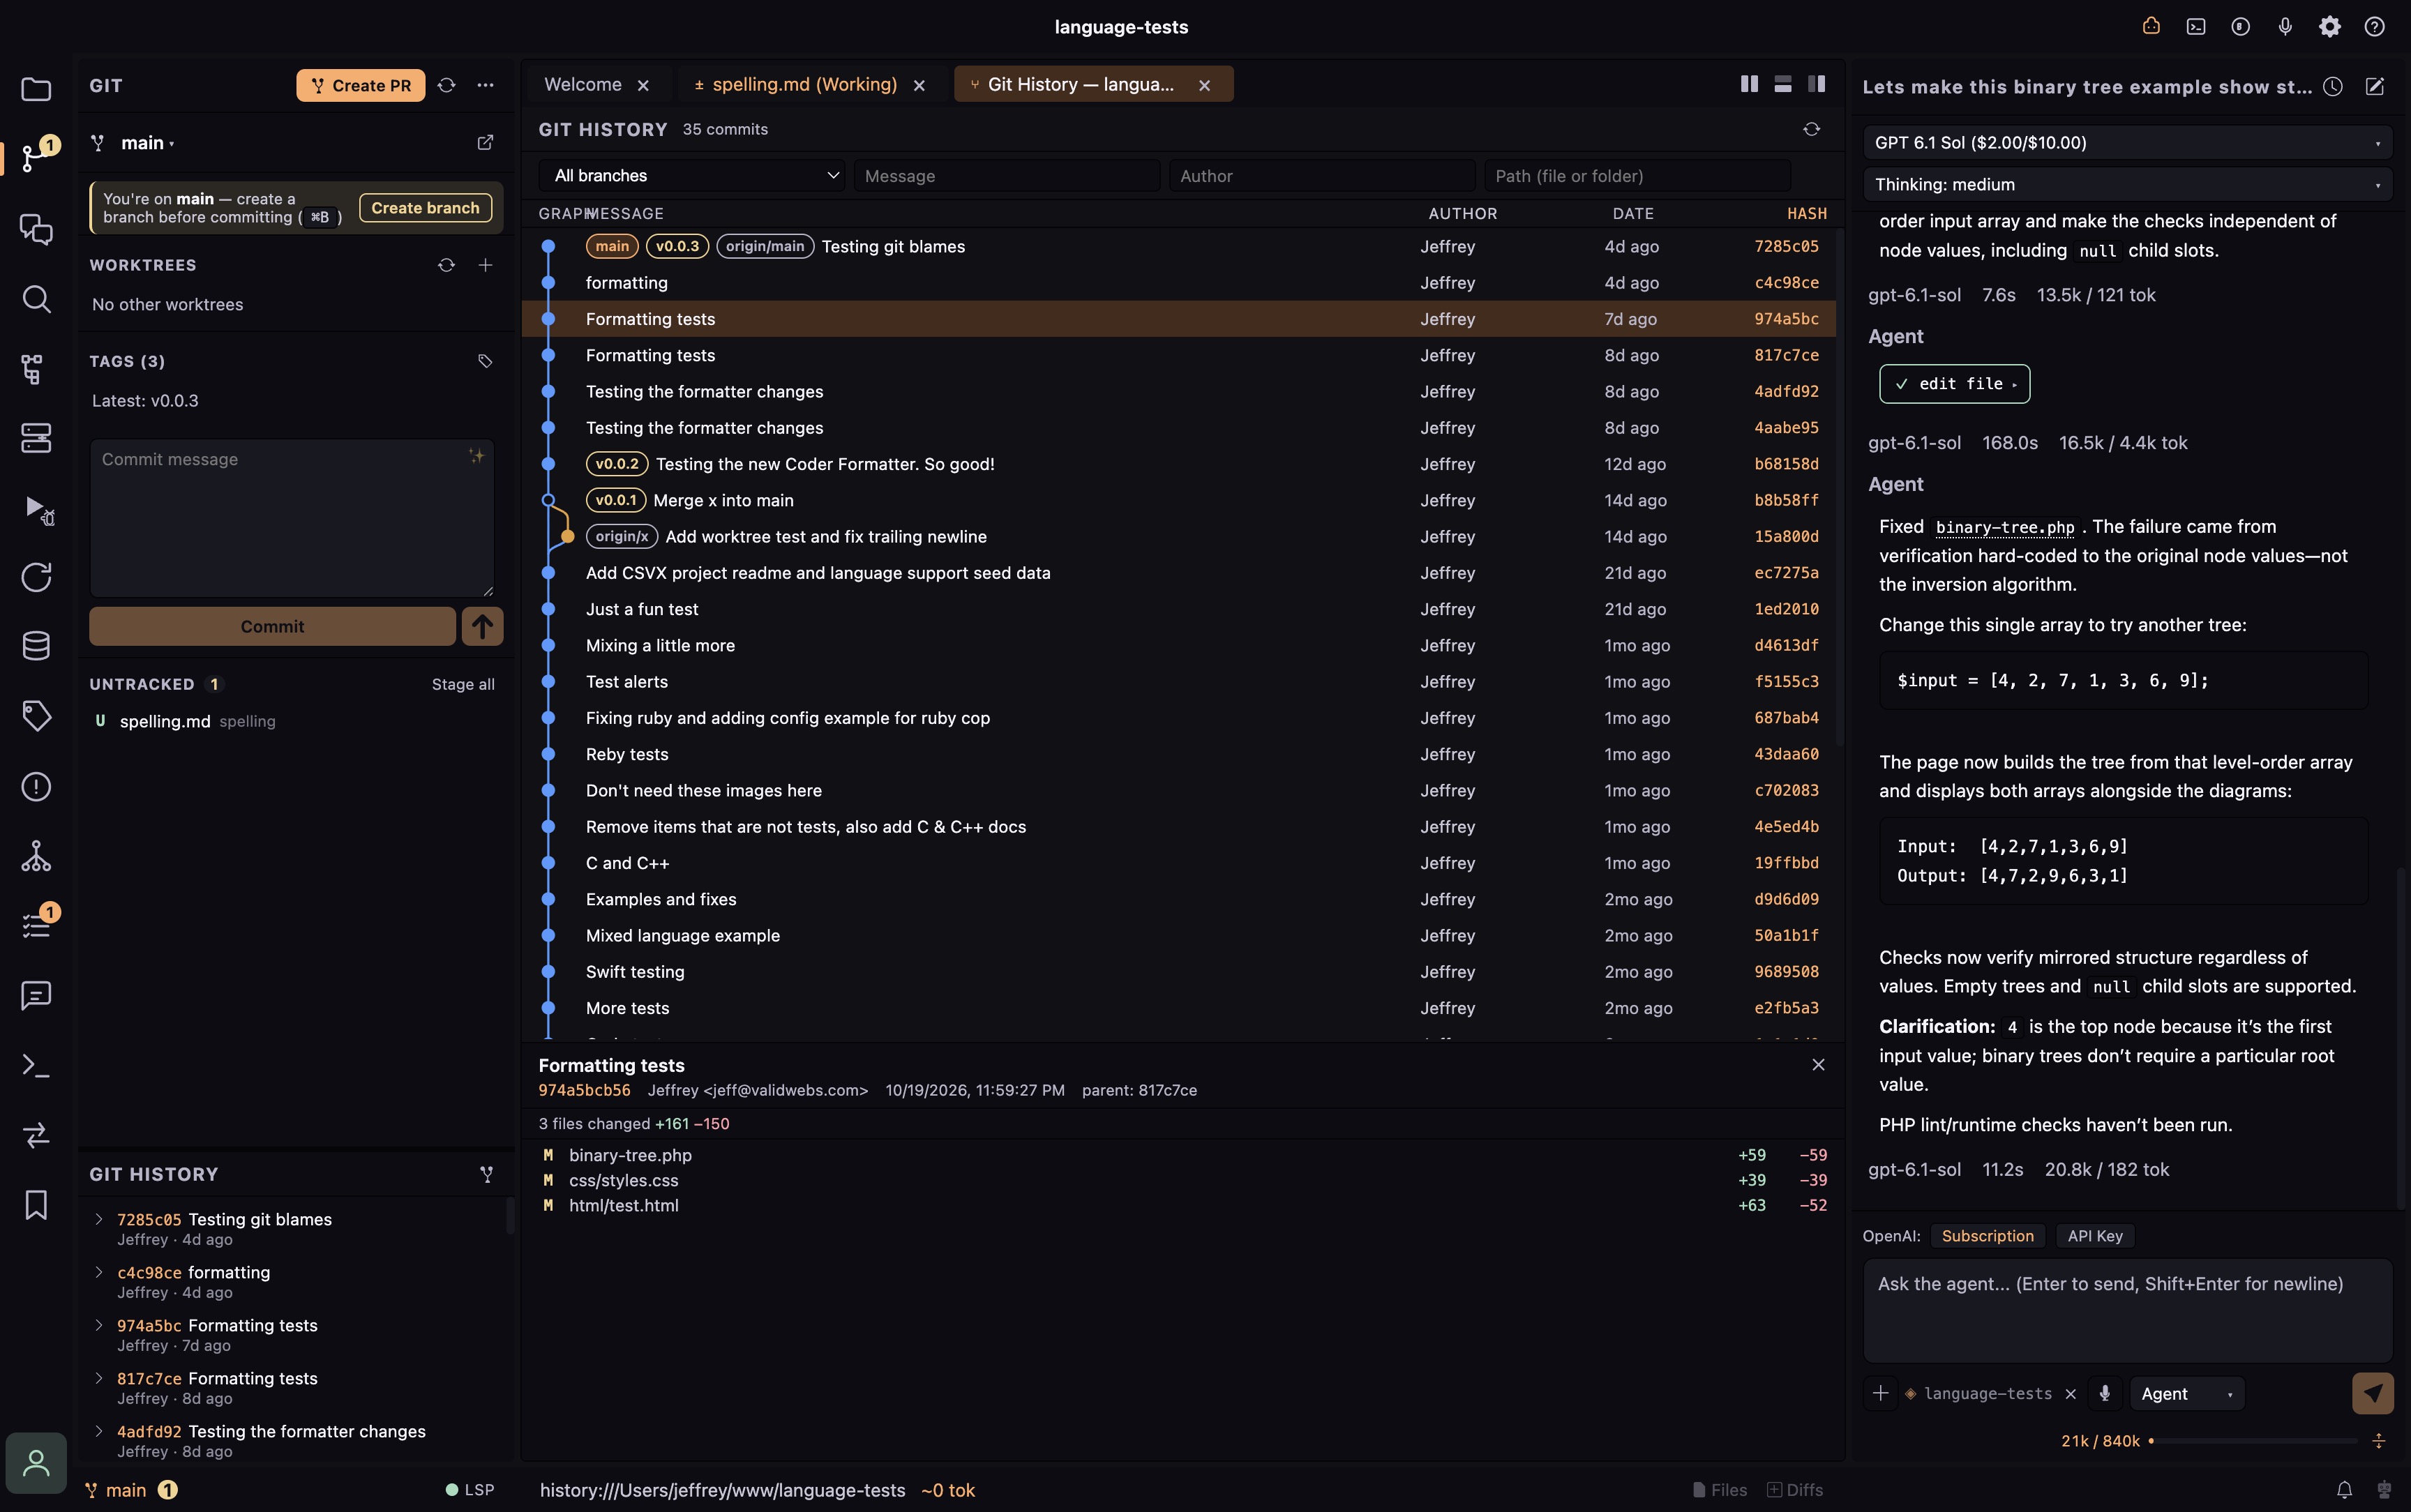This screenshot has width=2411, height=1512.
Task: Click Stage all in Untracked section
Action: click(x=463, y=684)
